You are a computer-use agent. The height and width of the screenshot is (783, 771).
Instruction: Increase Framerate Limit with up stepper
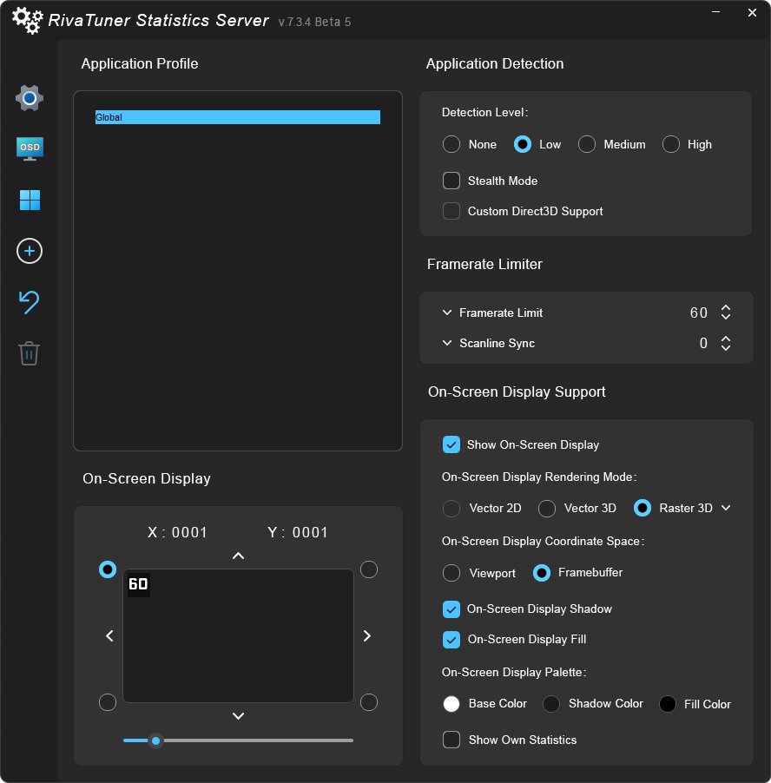point(726,308)
